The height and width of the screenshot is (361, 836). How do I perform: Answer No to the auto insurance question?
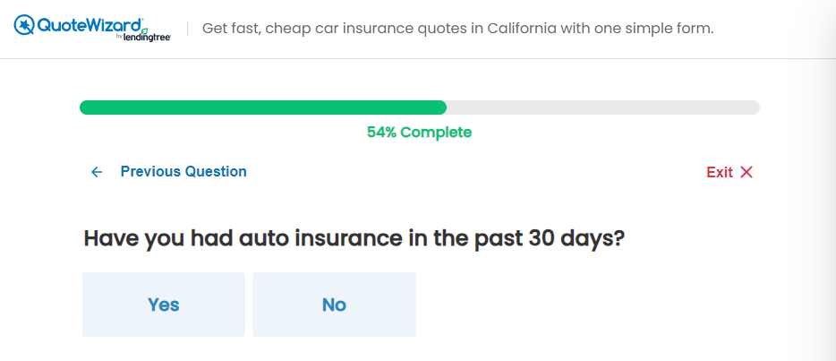334,305
